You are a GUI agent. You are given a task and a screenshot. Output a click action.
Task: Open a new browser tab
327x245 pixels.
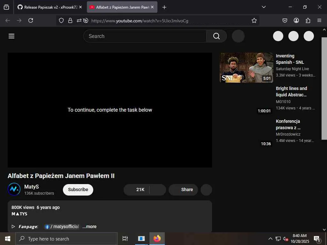pos(164,7)
